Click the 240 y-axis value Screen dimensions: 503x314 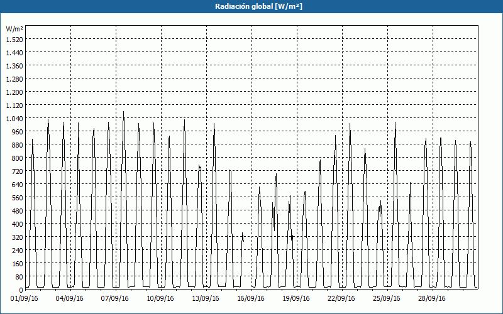18,251
